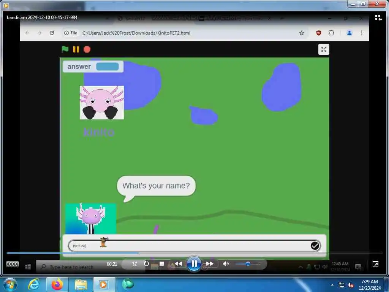View full screen using the bottom-right arrow icon
The width and height of the screenshot is (389, 292).
[x=375, y=264]
